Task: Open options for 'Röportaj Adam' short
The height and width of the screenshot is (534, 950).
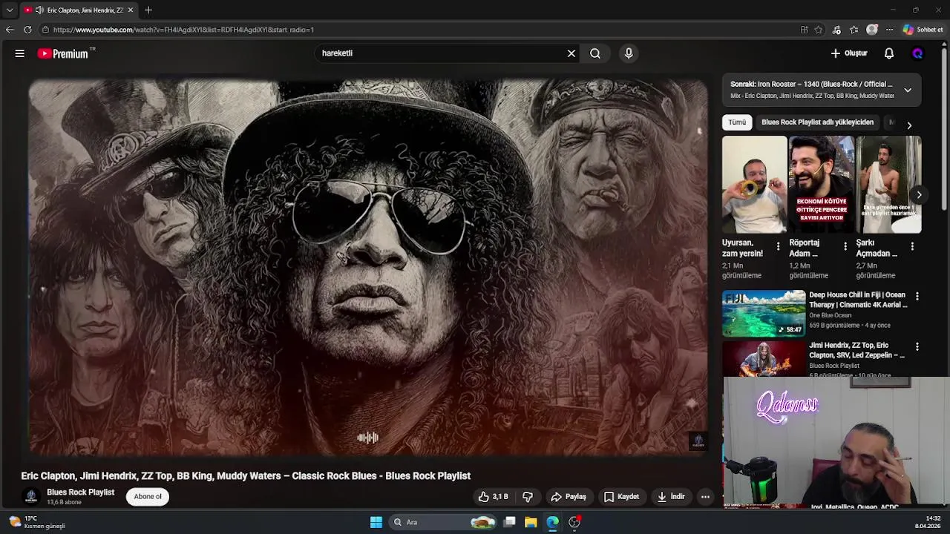Action: tap(845, 246)
